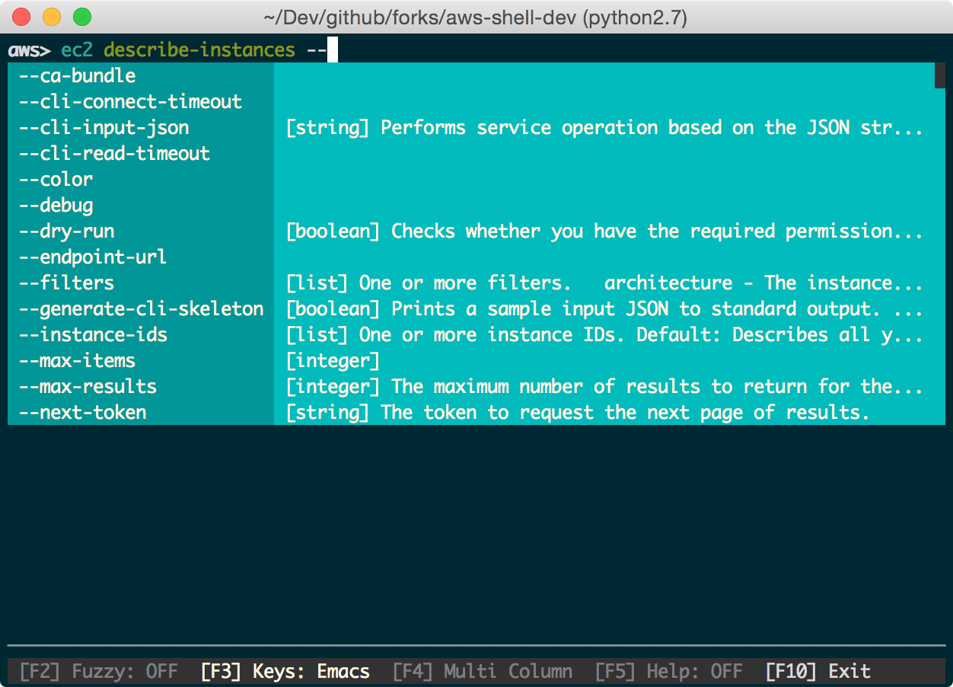This screenshot has height=687, width=953.
Task: Click the description for --cli-input-json
Action: pos(604,127)
